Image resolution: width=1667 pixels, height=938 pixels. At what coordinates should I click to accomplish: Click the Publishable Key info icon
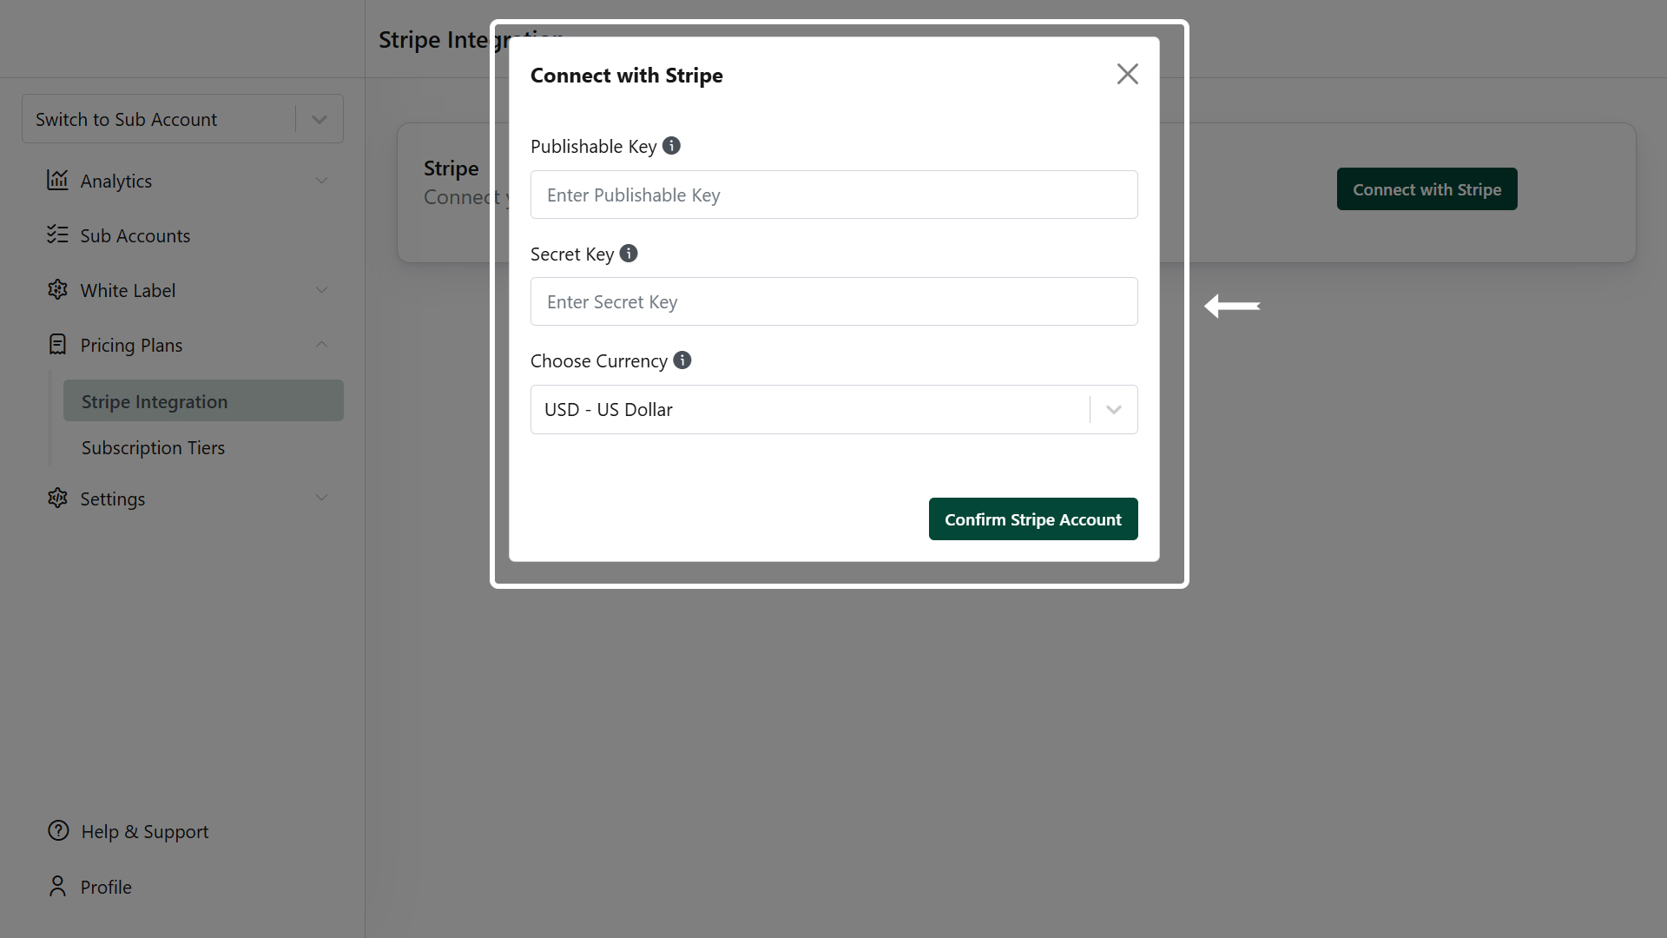point(671,146)
